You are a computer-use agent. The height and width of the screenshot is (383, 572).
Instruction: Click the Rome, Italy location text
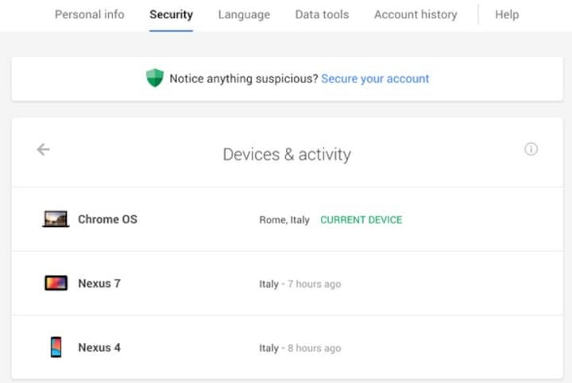pyautogui.click(x=284, y=219)
